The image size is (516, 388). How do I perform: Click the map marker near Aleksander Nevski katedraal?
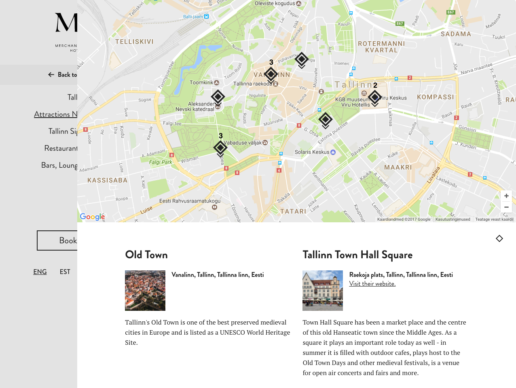pyautogui.click(x=218, y=97)
